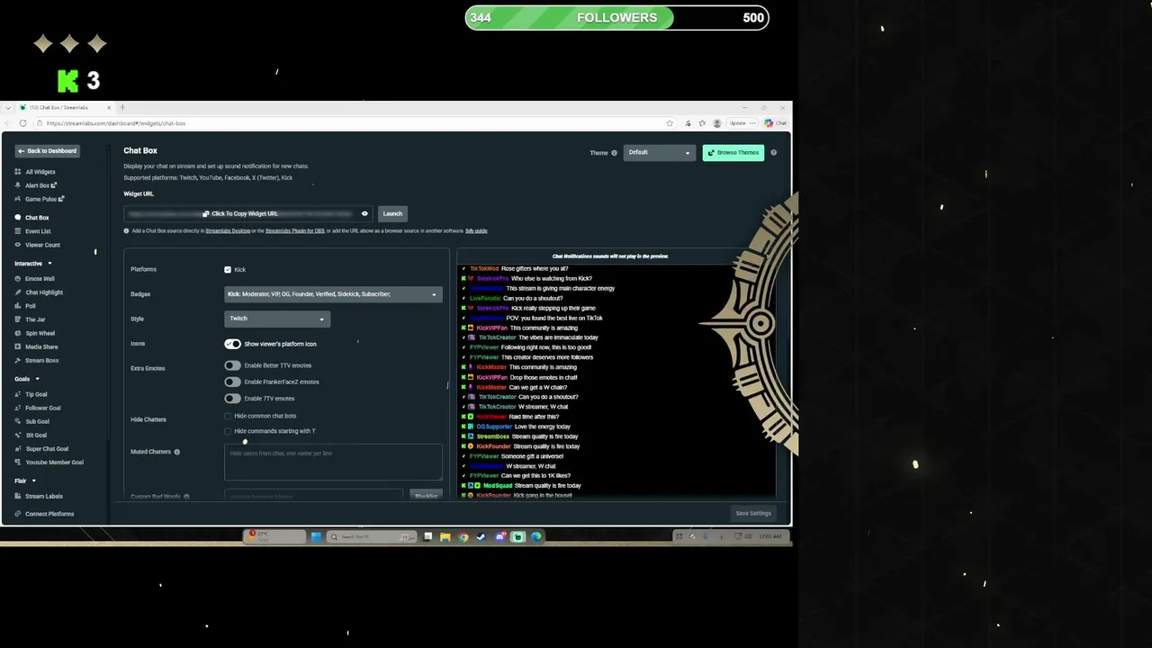
Task: Open the Streamlabs Desktop link
Action: pyautogui.click(x=228, y=231)
